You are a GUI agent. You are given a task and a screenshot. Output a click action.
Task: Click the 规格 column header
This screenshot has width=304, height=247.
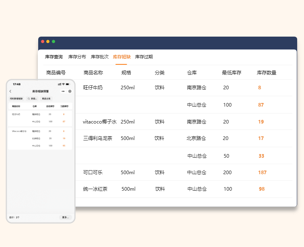click(126, 73)
